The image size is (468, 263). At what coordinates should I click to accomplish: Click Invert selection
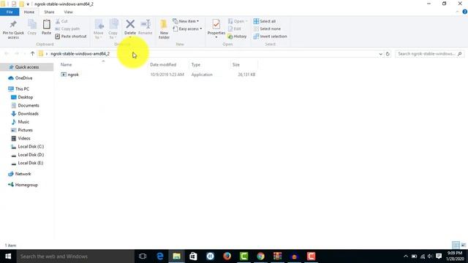tap(270, 36)
